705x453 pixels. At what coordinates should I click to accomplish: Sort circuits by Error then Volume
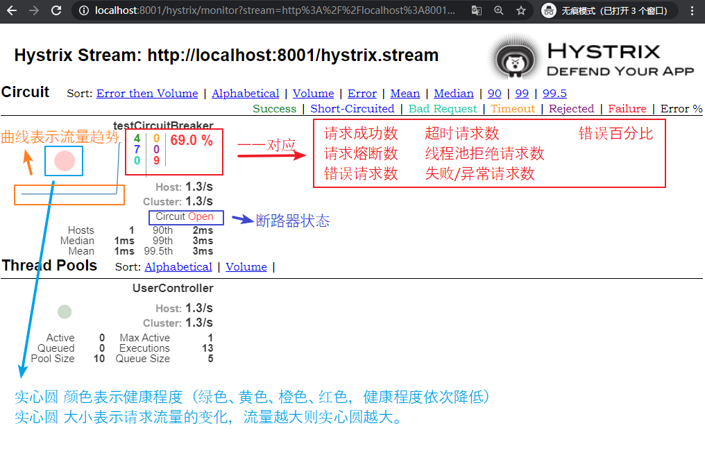[x=147, y=94]
